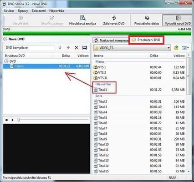This screenshot has width=194, height=182.
Task: Click the Stop playback button
Action: coord(6,120)
